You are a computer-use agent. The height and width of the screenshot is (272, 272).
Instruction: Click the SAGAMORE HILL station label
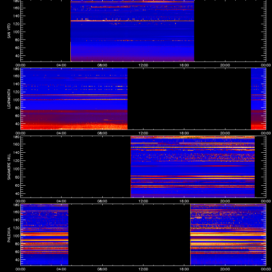coord(9,167)
